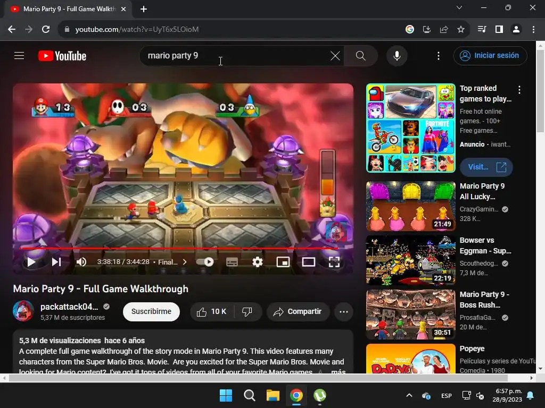Like the video (10 K)
This screenshot has width=545, height=408.
(x=212, y=311)
